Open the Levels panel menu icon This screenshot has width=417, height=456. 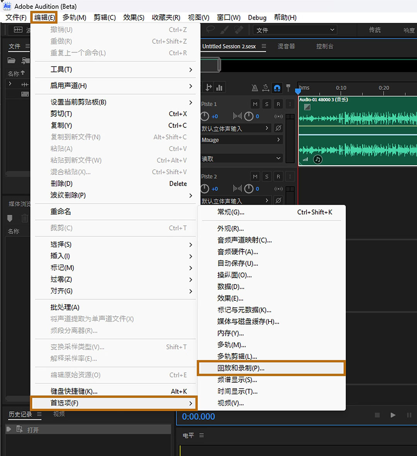(202, 436)
